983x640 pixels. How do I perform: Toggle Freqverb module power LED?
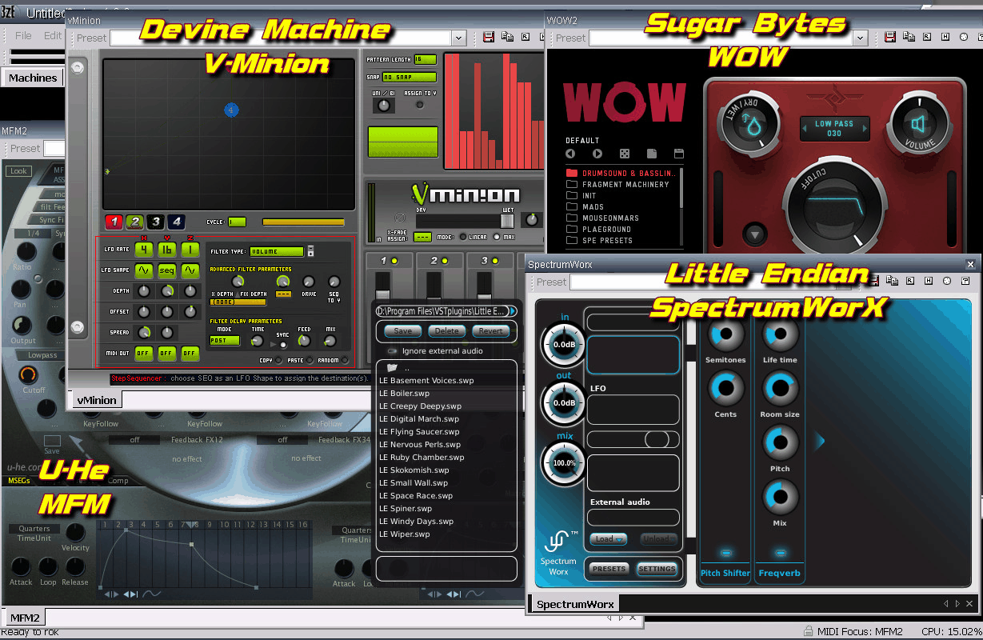(x=781, y=553)
